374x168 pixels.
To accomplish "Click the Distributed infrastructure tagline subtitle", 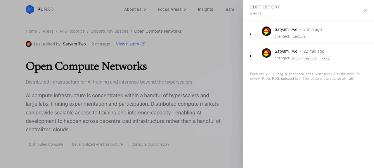I will coord(109,82).
